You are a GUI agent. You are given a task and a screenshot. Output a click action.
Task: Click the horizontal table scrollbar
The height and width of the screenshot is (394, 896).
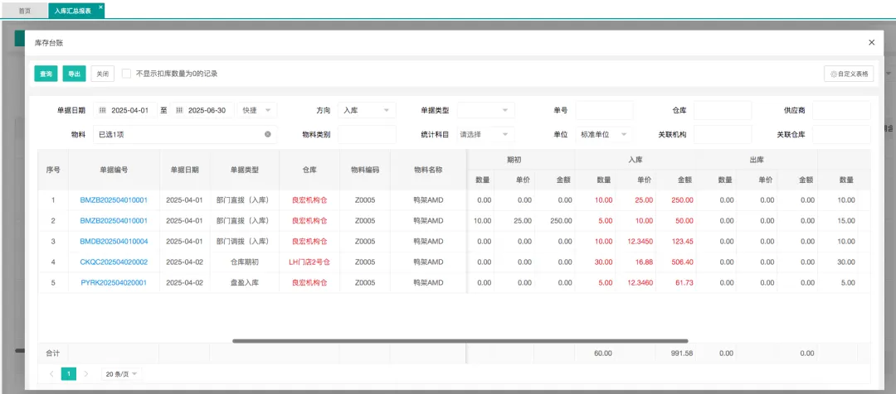(x=460, y=340)
